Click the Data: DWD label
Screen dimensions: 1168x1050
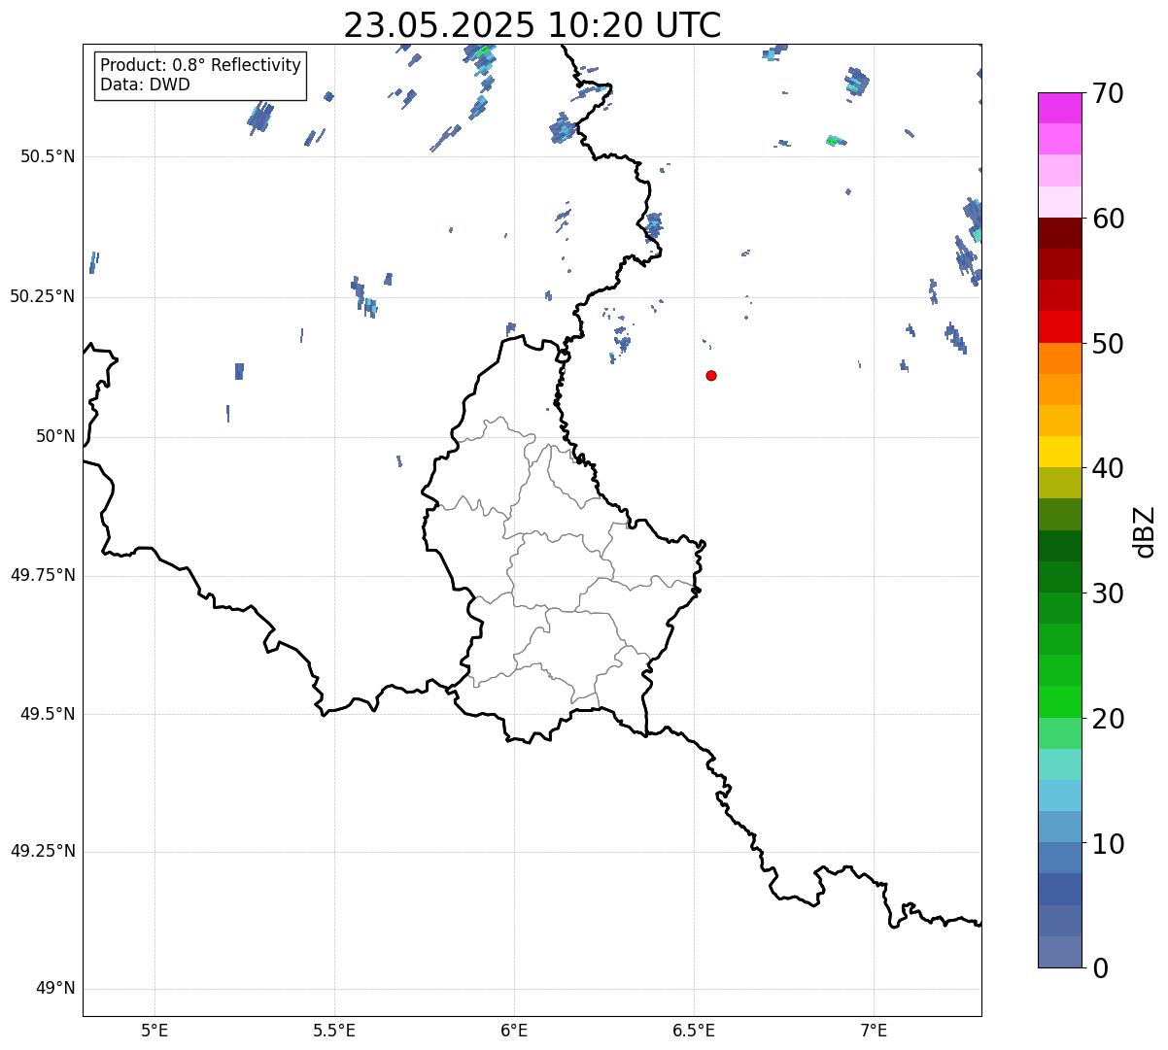145,85
